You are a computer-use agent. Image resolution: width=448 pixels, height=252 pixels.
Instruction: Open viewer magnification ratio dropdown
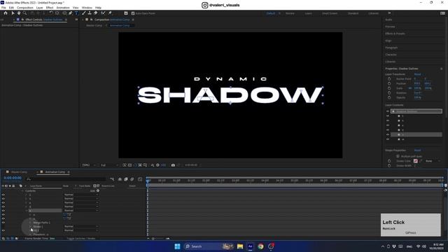89,165
